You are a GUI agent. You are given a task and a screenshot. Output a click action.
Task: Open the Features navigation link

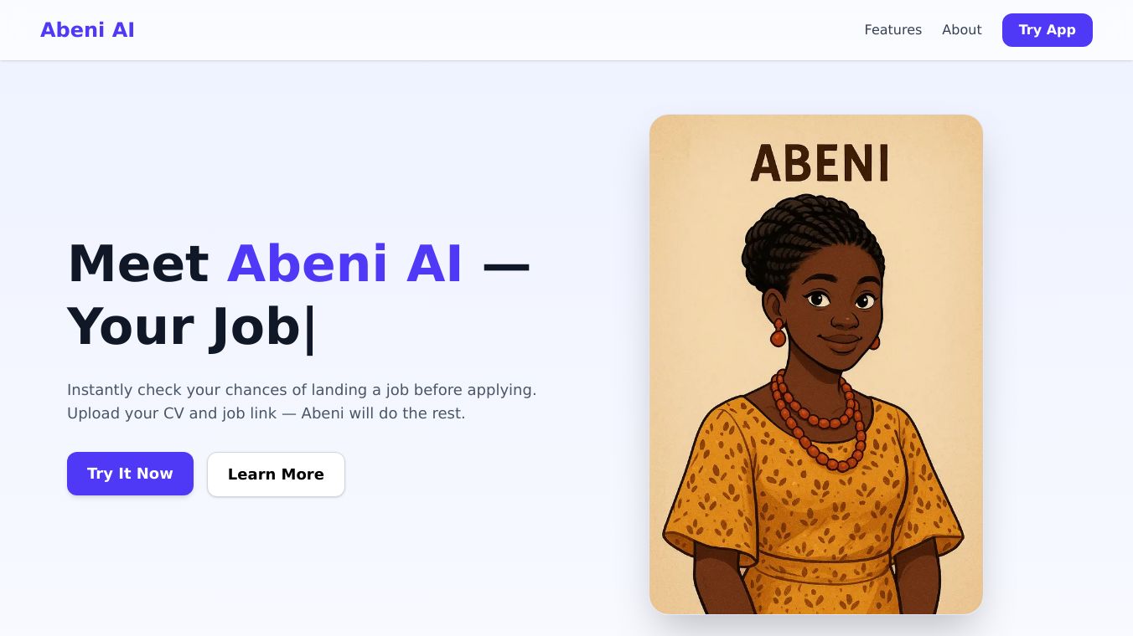(892, 30)
